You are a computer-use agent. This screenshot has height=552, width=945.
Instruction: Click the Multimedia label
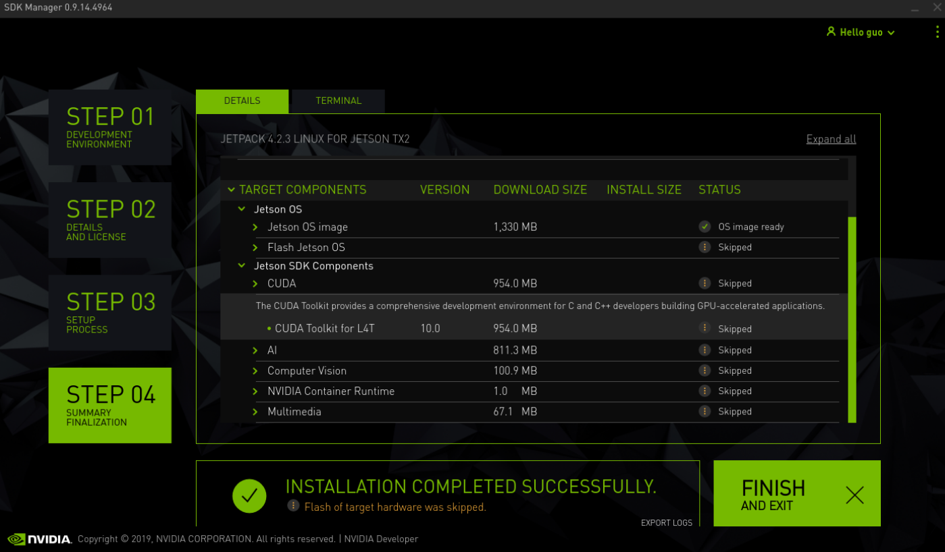[294, 412]
